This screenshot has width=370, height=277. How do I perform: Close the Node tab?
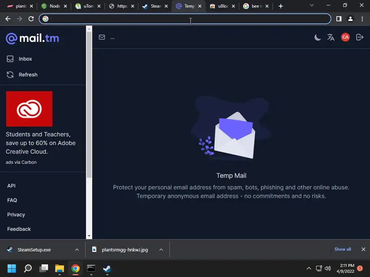pos(65,6)
